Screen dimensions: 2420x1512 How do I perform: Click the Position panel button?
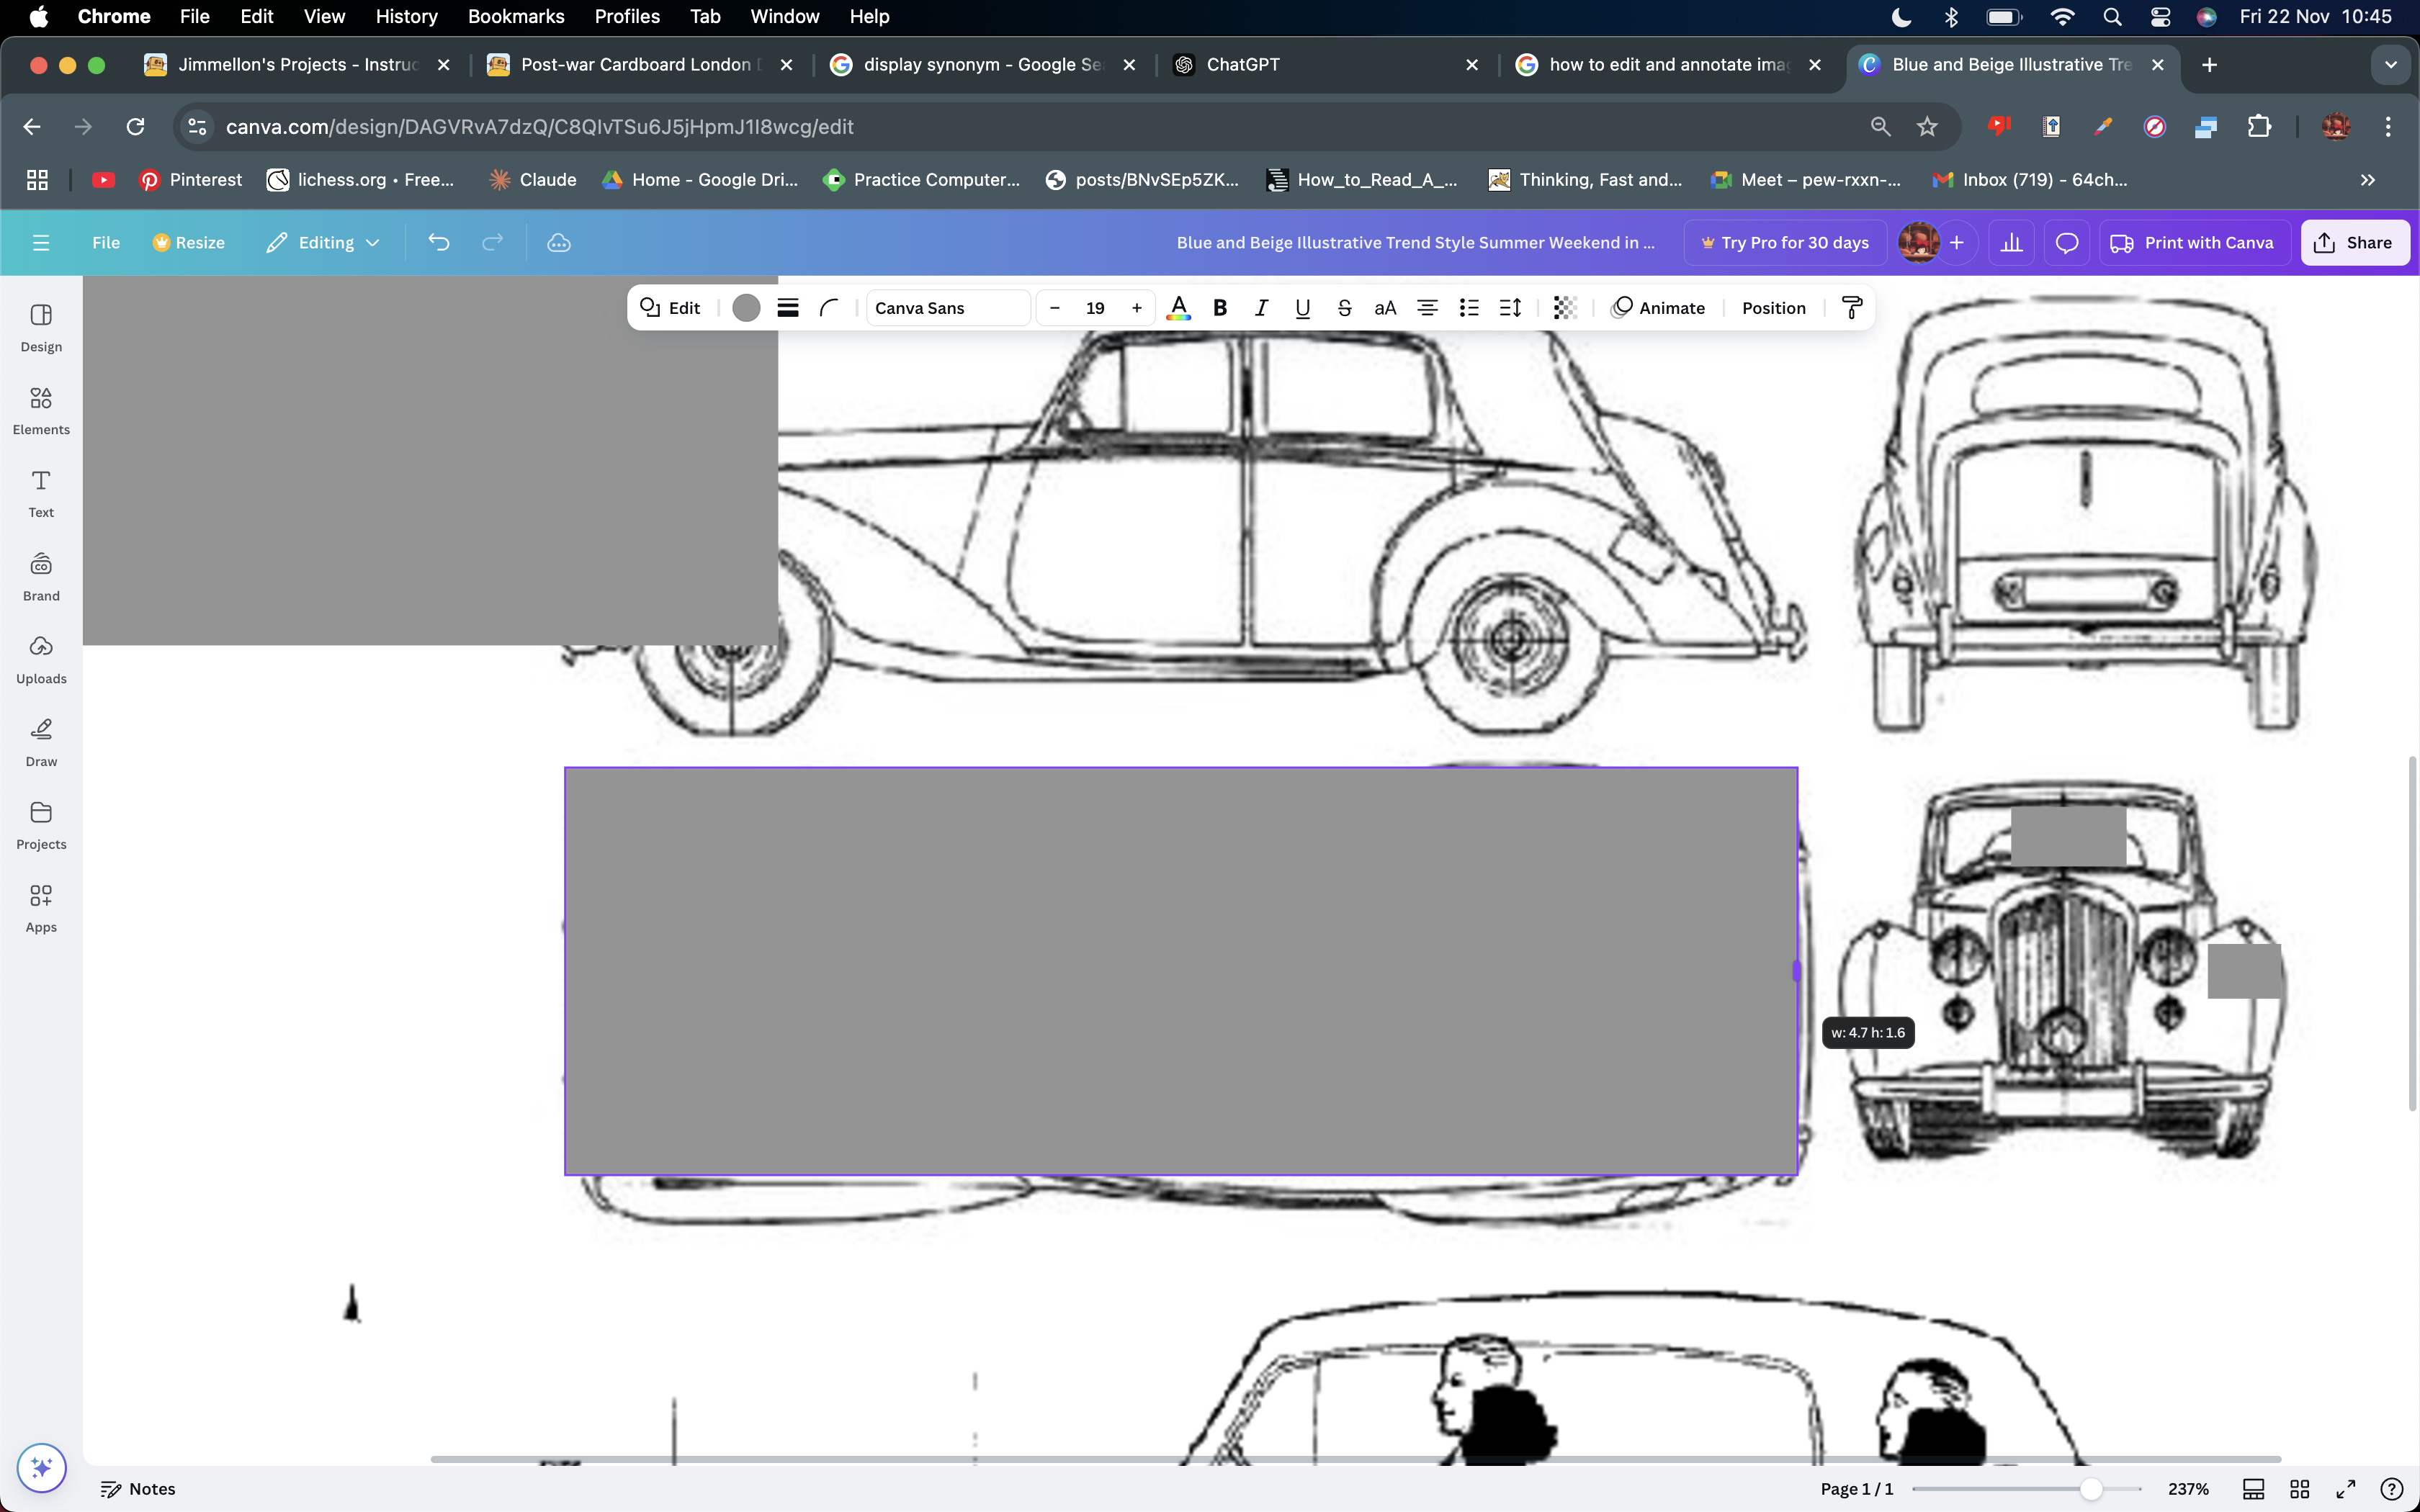[1774, 308]
